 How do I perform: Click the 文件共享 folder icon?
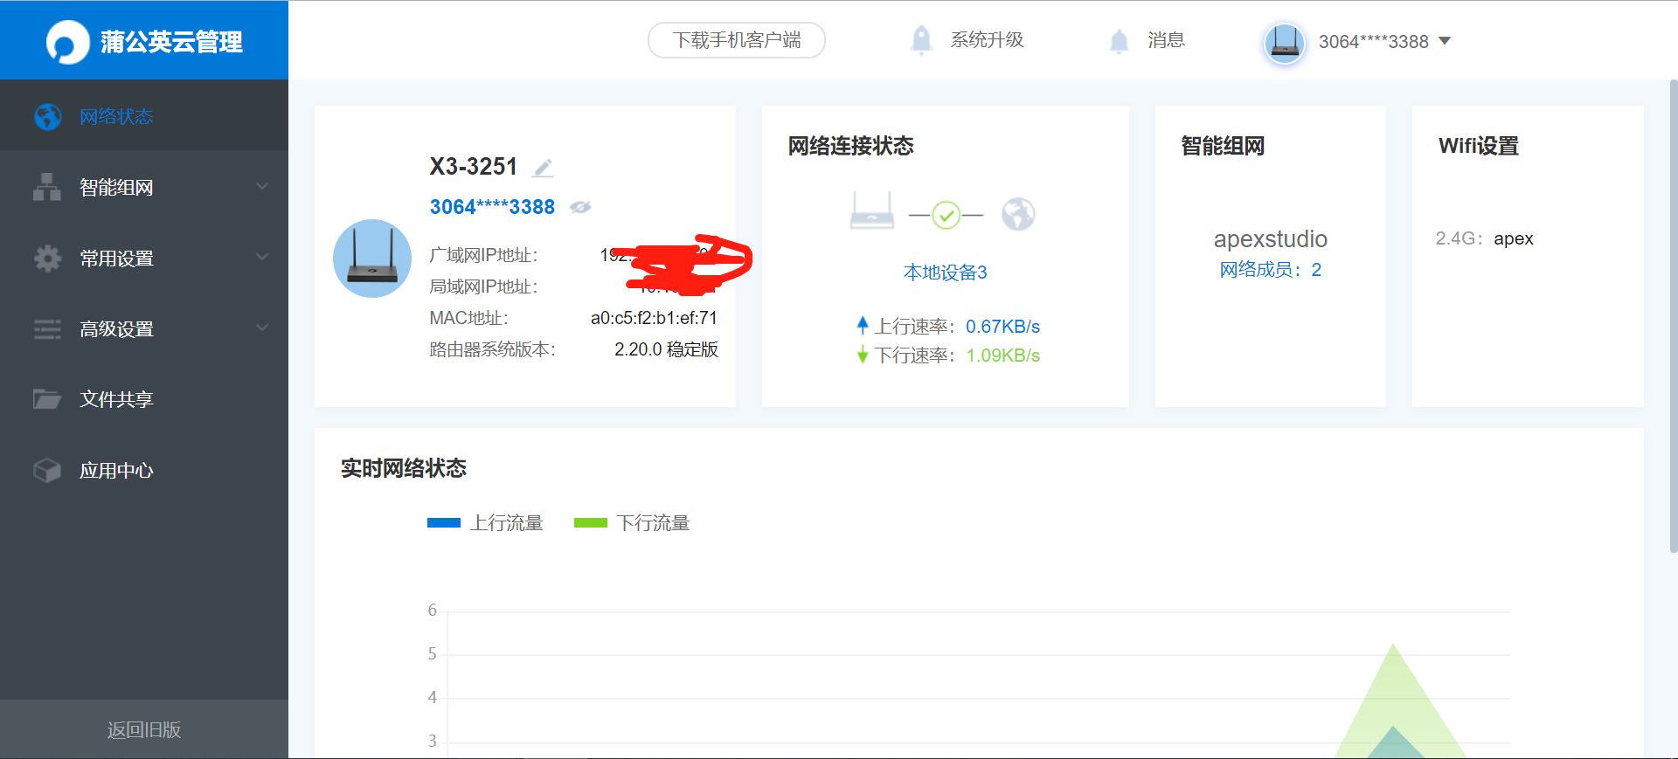[x=47, y=399]
